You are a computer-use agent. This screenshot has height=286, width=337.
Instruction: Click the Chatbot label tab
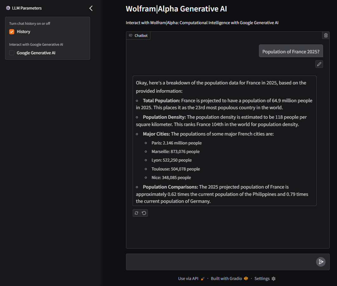coord(138,36)
